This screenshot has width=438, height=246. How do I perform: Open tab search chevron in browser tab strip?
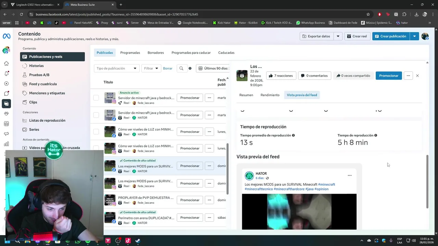coord(4,5)
